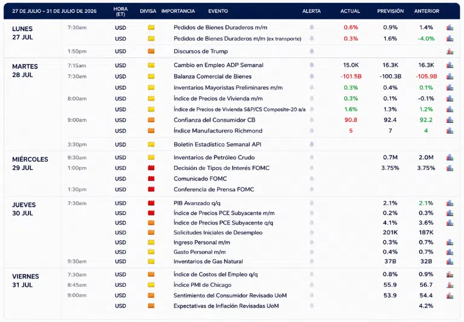Click the PREVISIÓN column header

coord(390,11)
